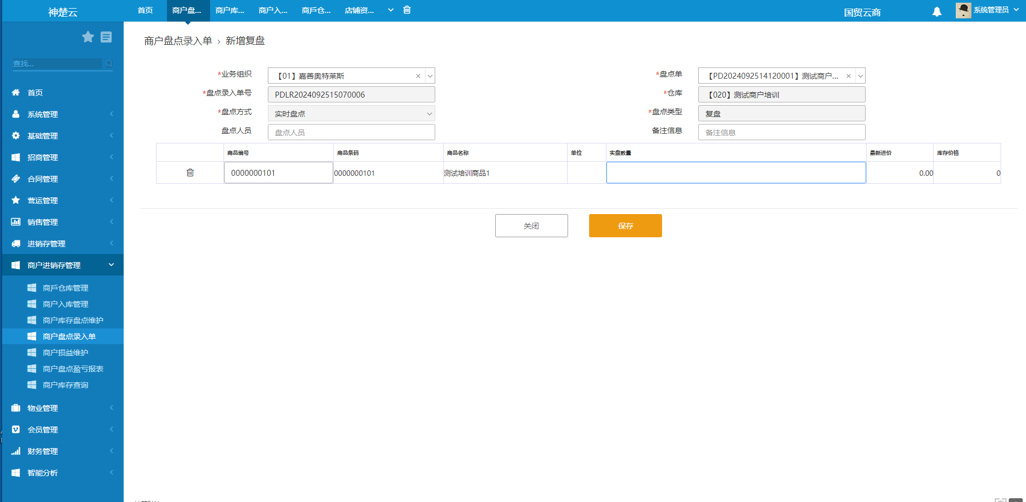The width and height of the screenshot is (1026, 502).
Task: Open 商户盘点录入单 in sidebar
Action: coord(69,336)
